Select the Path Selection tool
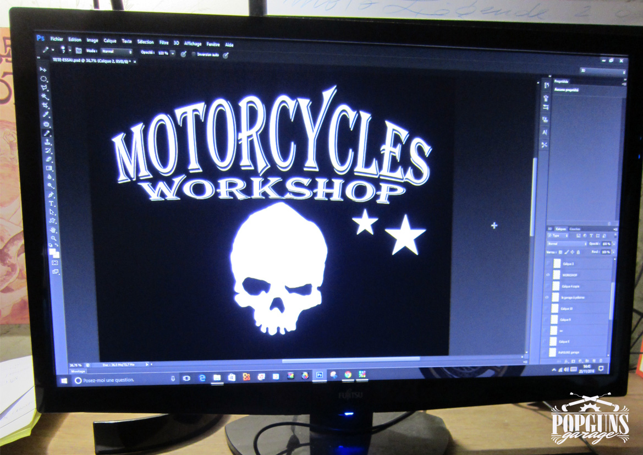643x455 pixels. click(x=52, y=212)
